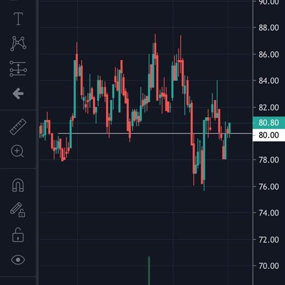Toggle magnet mode snapping
The width and height of the screenshot is (285, 285).
(x=18, y=185)
